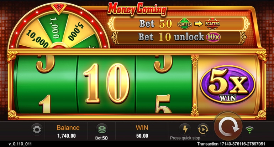
Task: Click the big round spin button
Action: (228, 127)
